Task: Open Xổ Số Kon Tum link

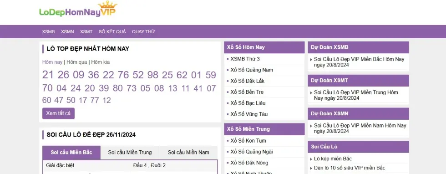Action: point(248,141)
